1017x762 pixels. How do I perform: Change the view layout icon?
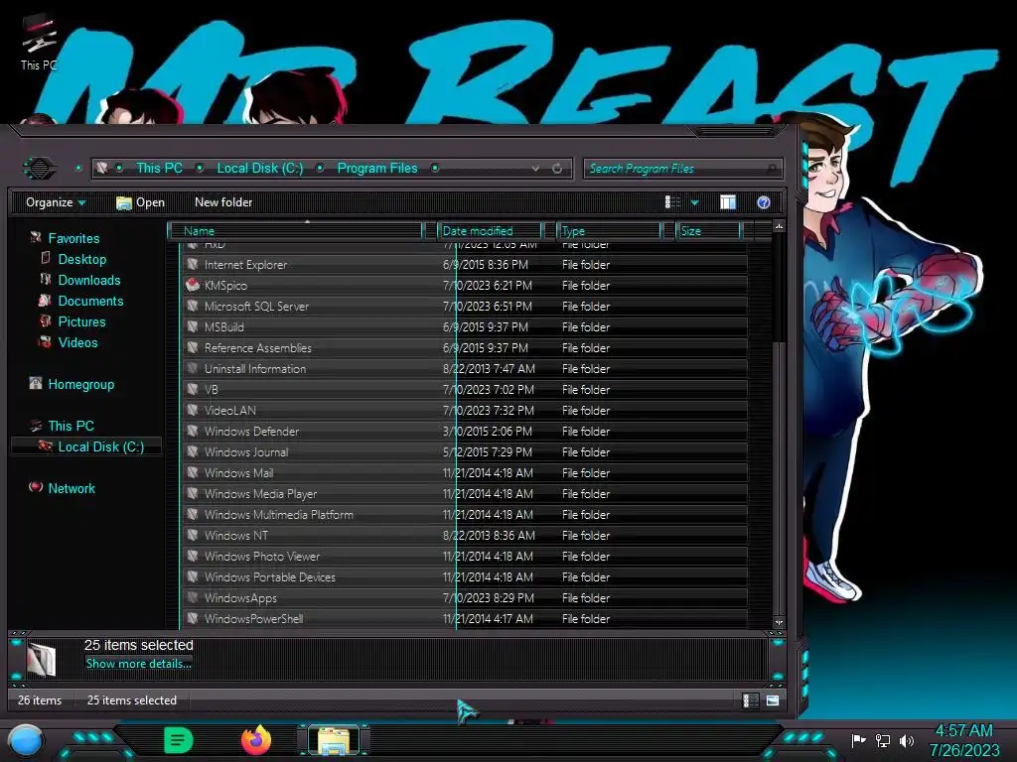pos(672,202)
